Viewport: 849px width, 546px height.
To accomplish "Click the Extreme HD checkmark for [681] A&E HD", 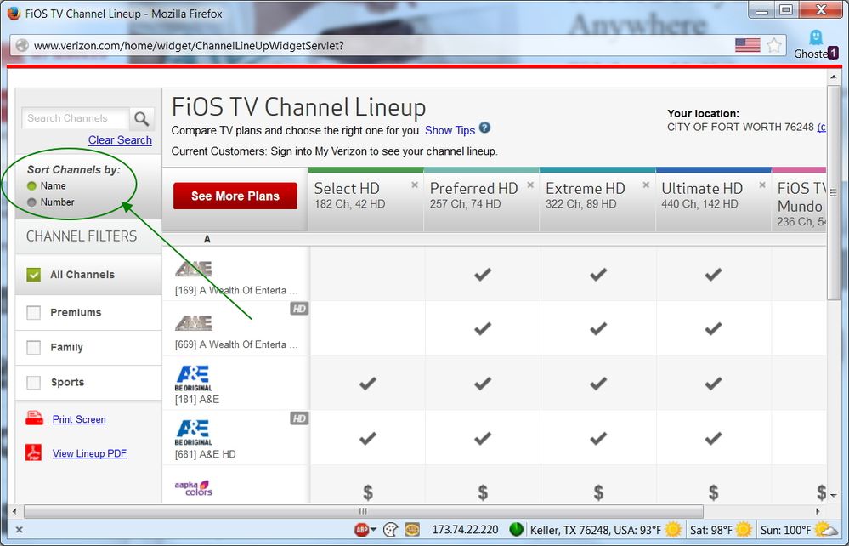I will (597, 438).
